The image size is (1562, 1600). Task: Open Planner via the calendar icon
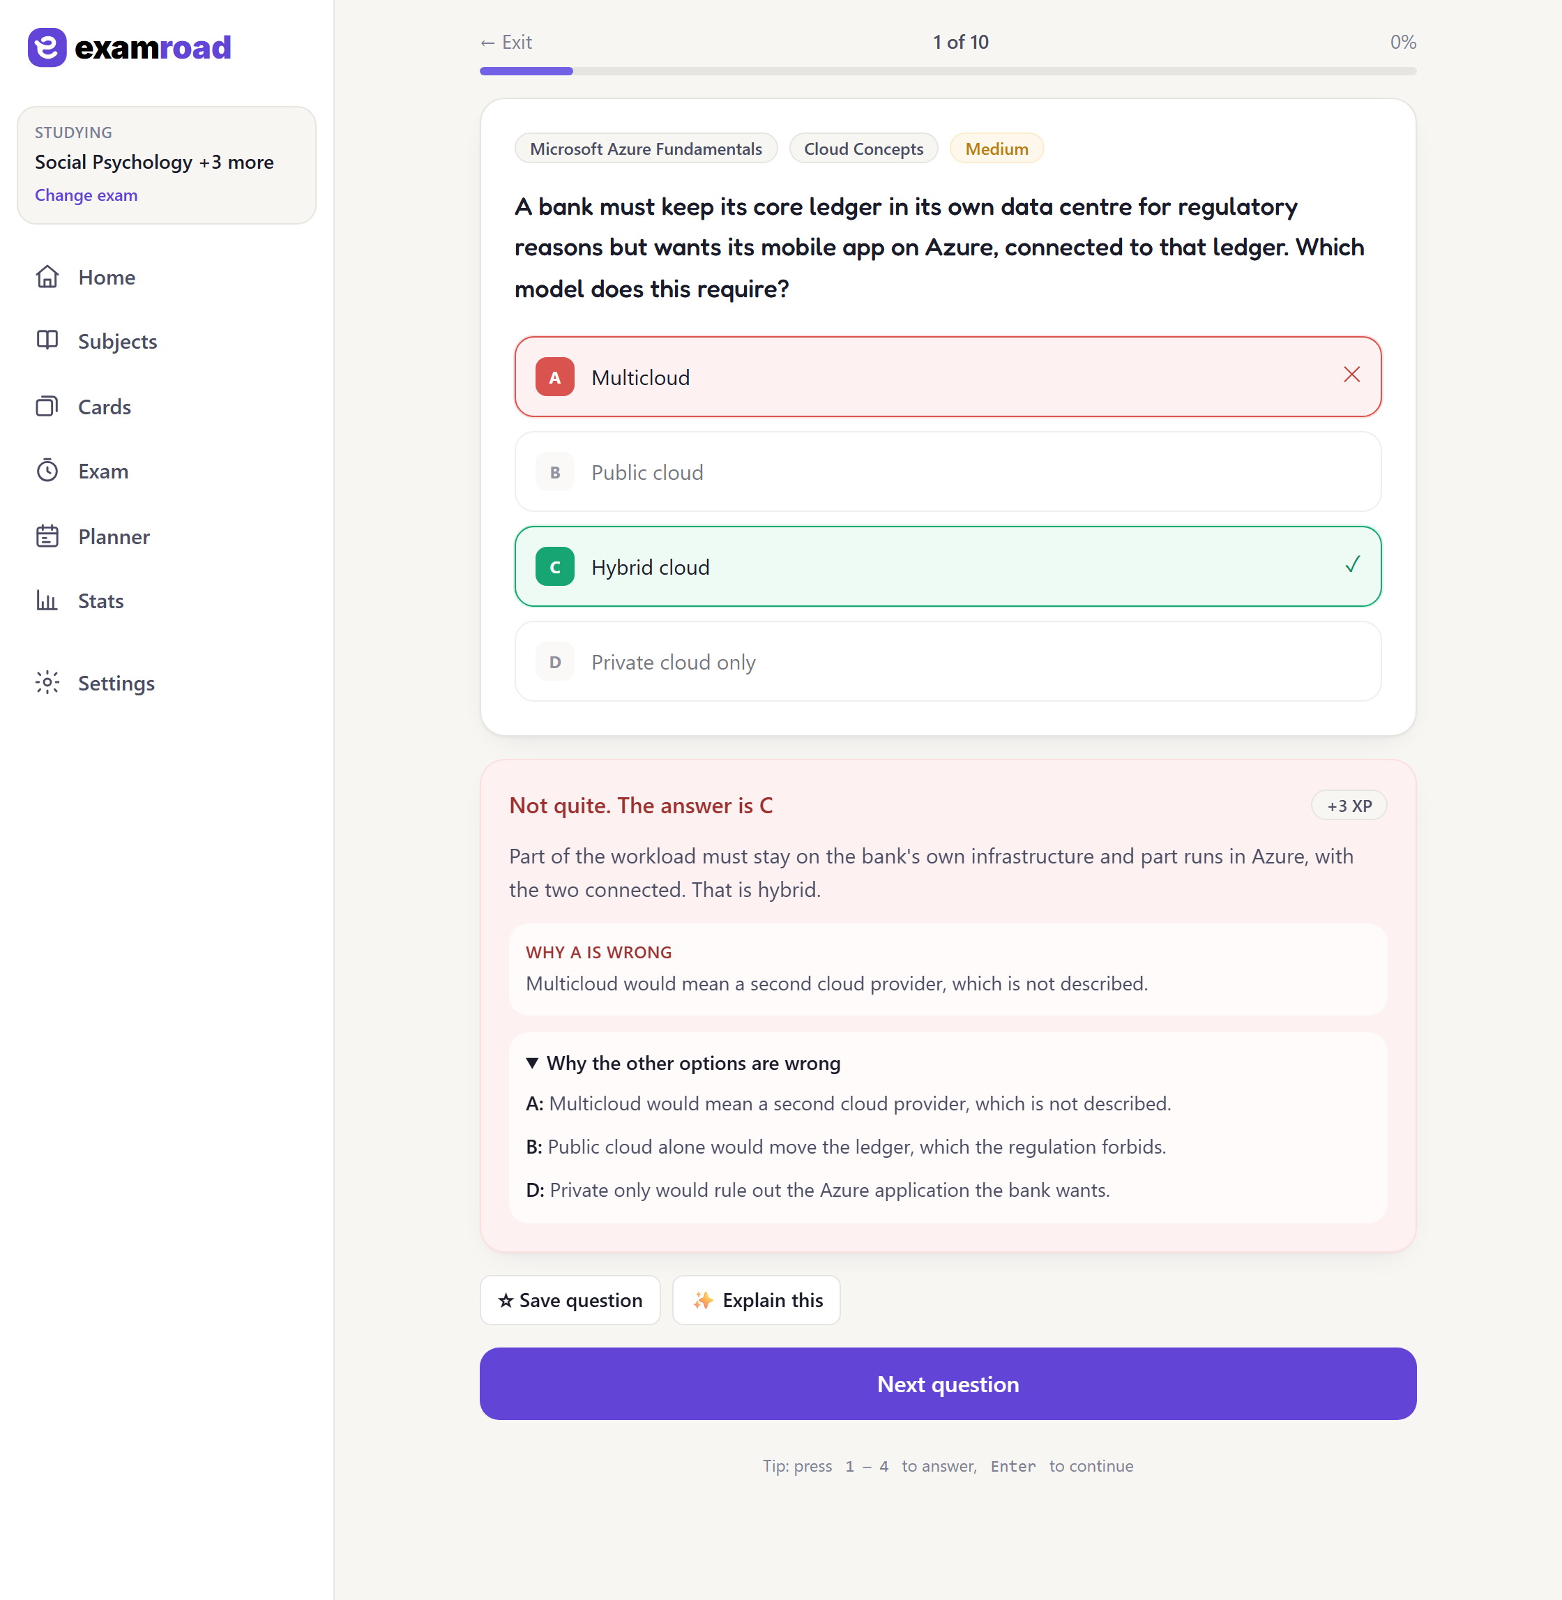(47, 536)
